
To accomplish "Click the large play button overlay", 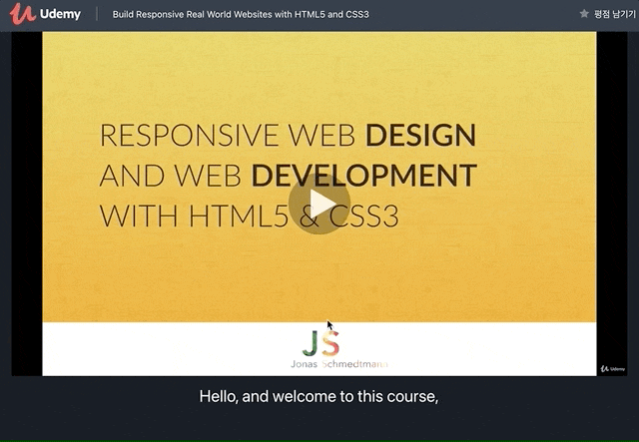I will (x=319, y=204).
